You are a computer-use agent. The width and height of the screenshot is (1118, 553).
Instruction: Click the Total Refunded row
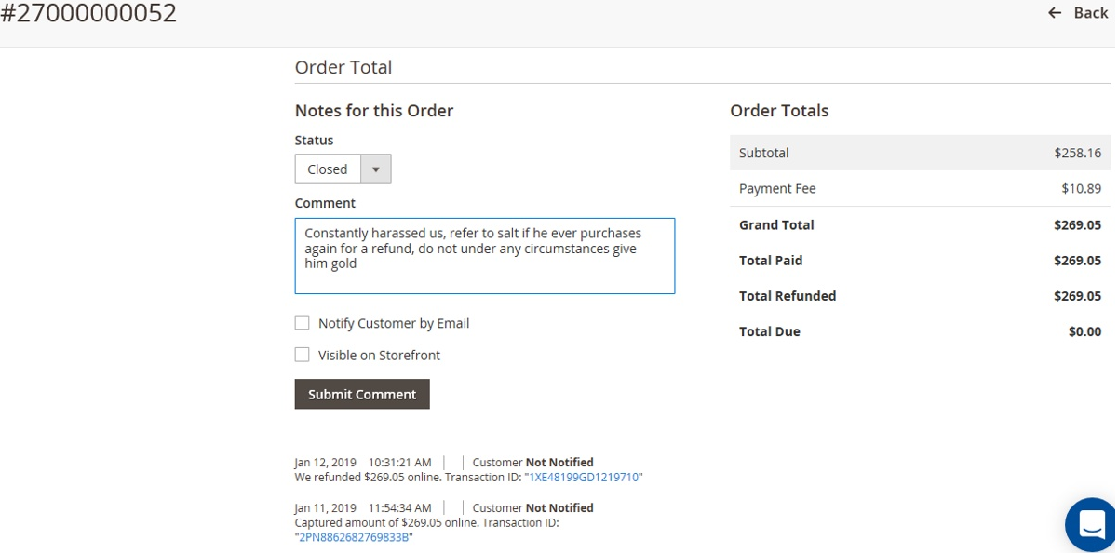[x=920, y=296]
